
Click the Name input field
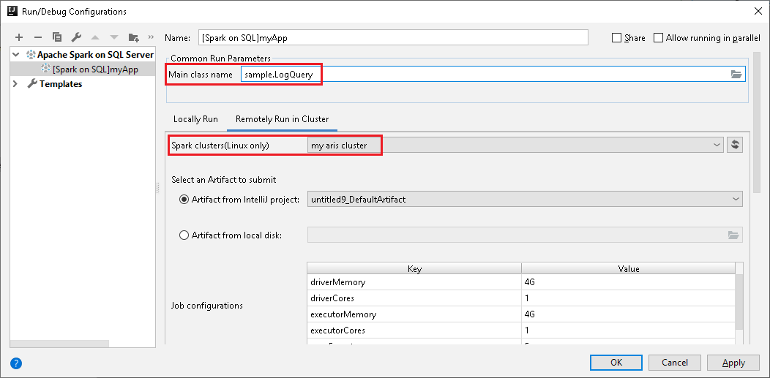[x=393, y=37]
